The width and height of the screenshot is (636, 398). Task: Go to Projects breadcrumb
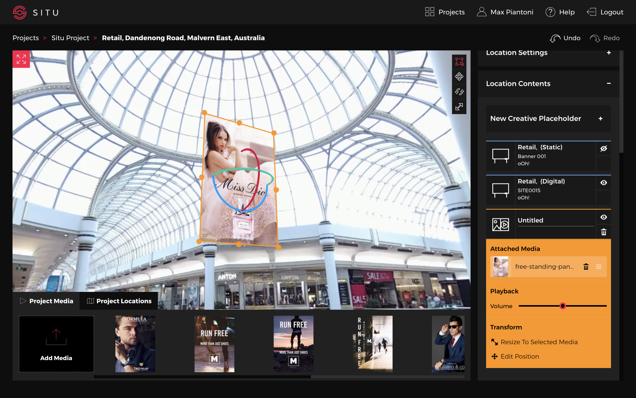click(26, 38)
